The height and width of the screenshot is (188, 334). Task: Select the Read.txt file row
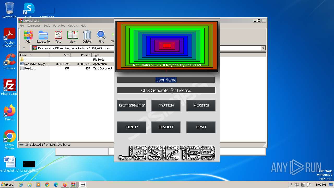pos(67,68)
